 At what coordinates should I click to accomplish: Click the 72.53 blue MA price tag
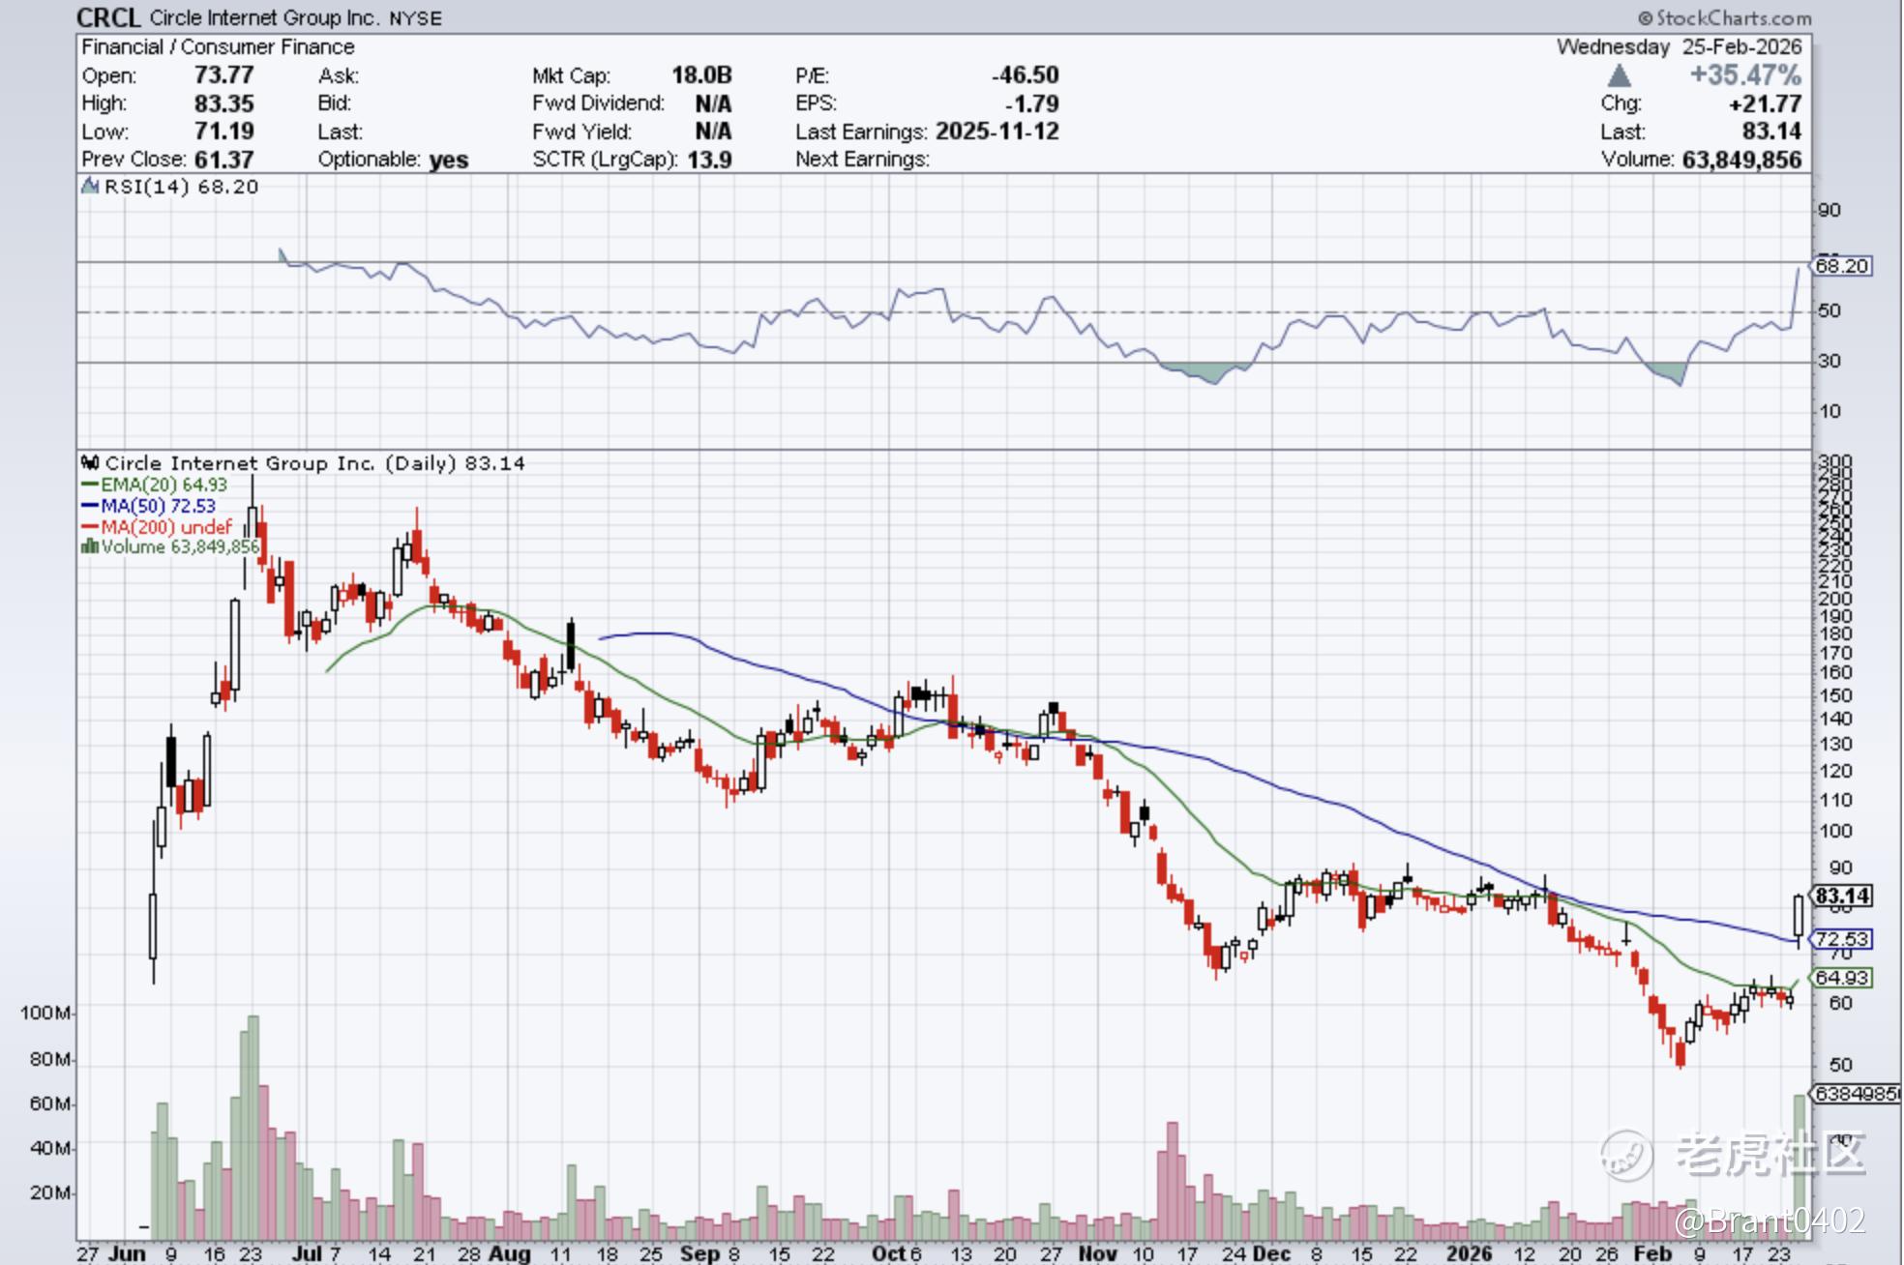point(1842,939)
